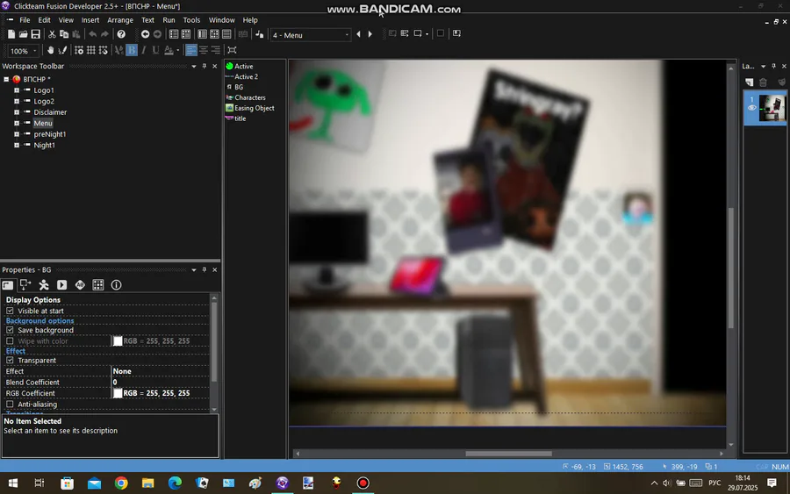Open Google Chrome from the taskbar
Image resolution: width=790 pixels, height=494 pixels.
coord(121,483)
